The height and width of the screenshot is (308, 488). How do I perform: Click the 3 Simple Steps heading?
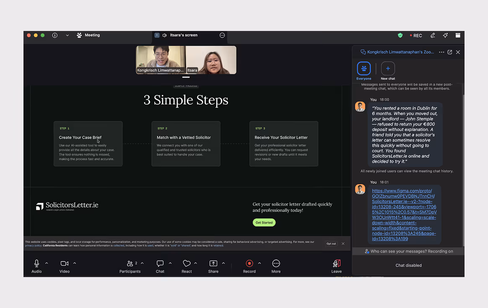(x=186, y=100)
